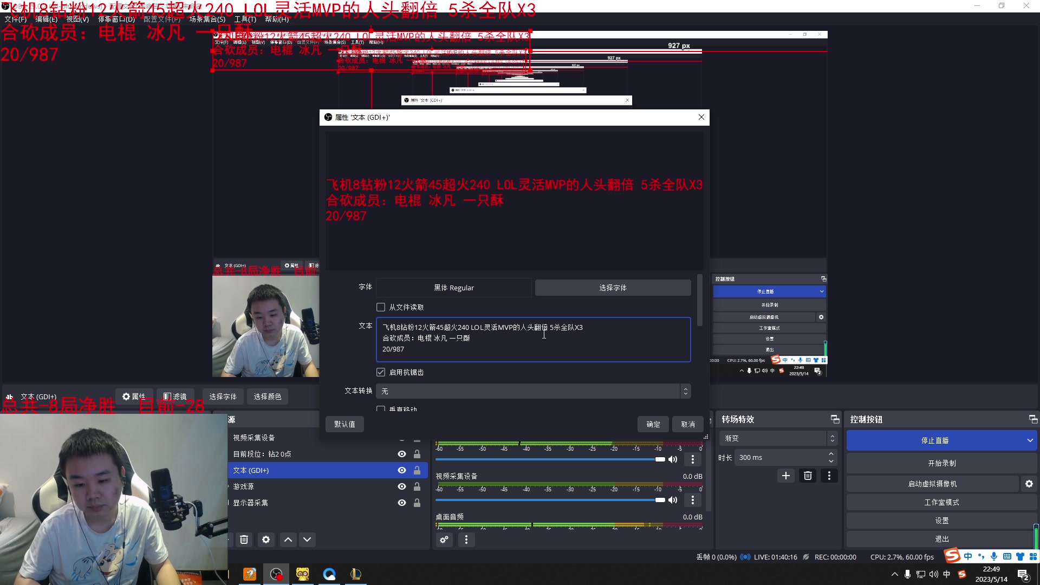Screen dimensions: 1040x585
Task: Confirm dialog with 确定 button
Action: pyautogui.click(x=653, y=424)
